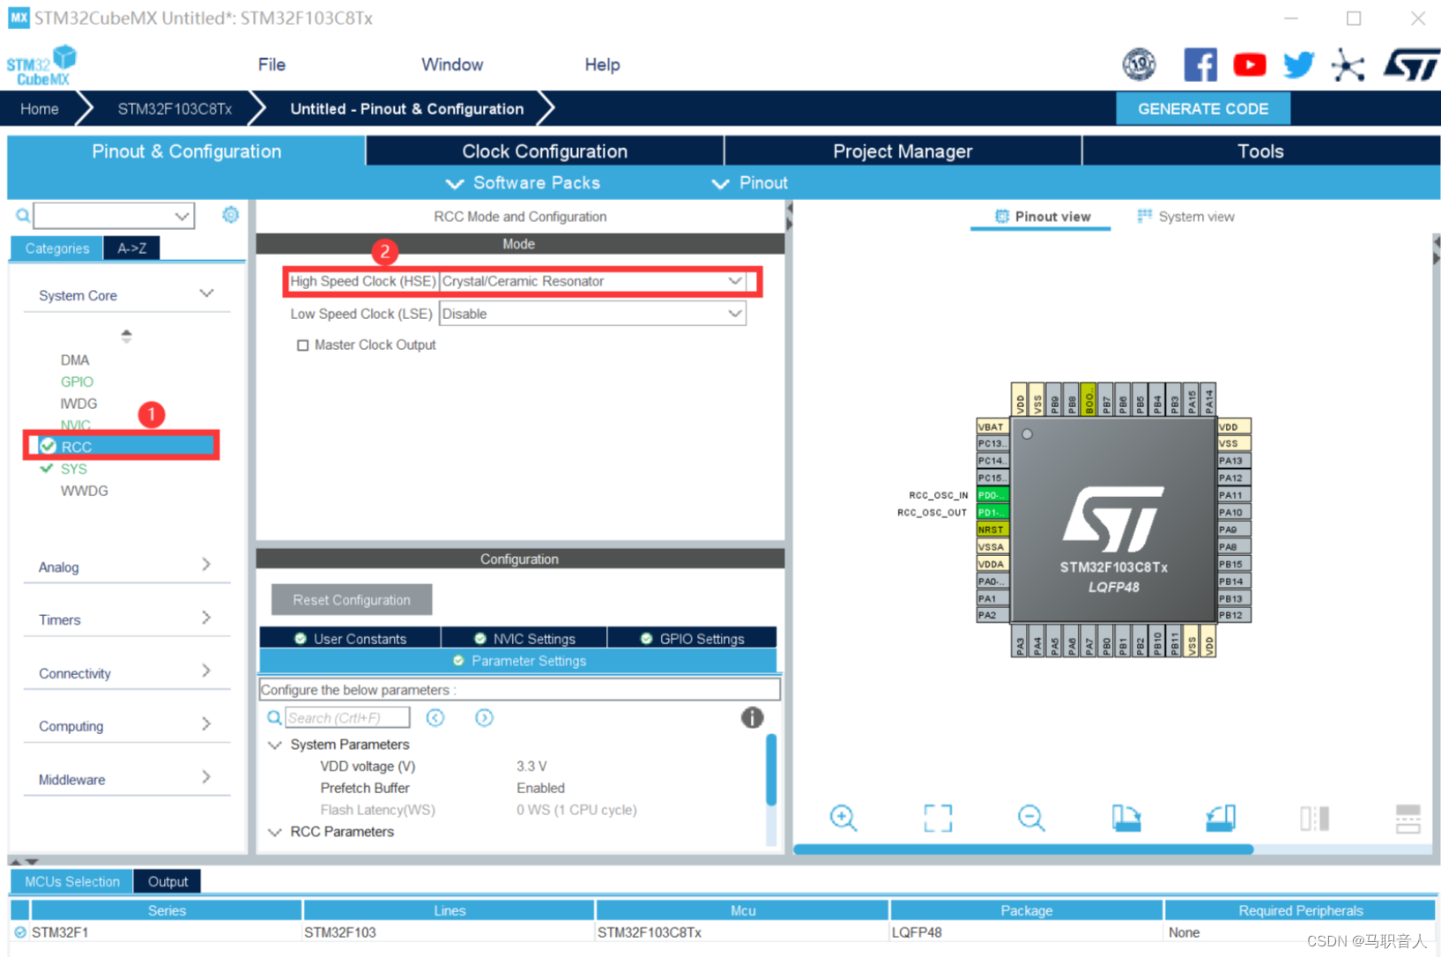Collapse the System Parameters group
Screen dimensions: 1441x957
pyautogui.click(x=275, y=745)
